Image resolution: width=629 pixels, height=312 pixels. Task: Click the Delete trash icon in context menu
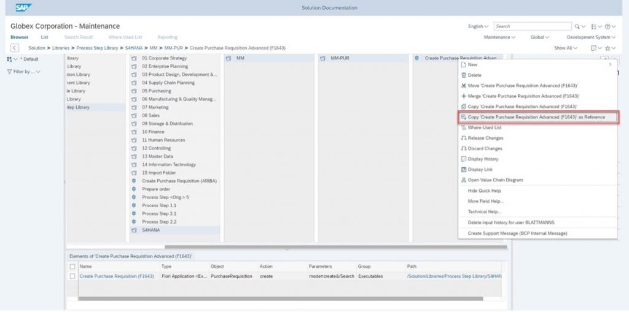(464, 75)
